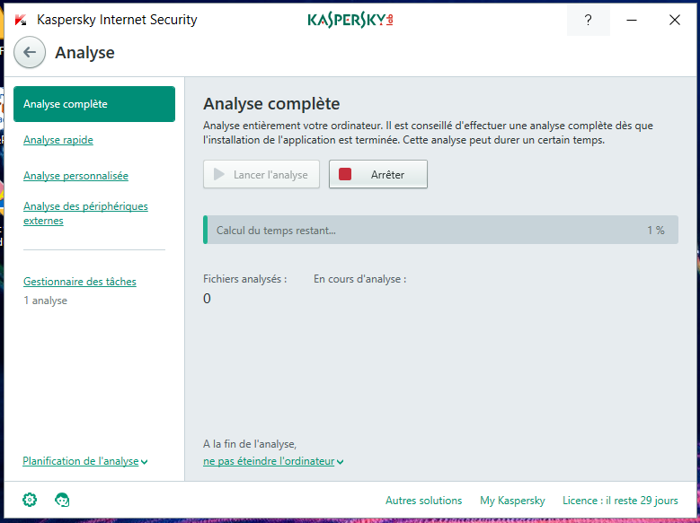Click the Kaspersky red K app icon

click(21, 20)
